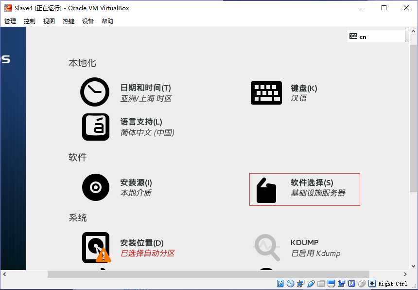Open the 安装源(I) disc icon
This screenshot has width=418, height=290.
(x=96, y=187)
